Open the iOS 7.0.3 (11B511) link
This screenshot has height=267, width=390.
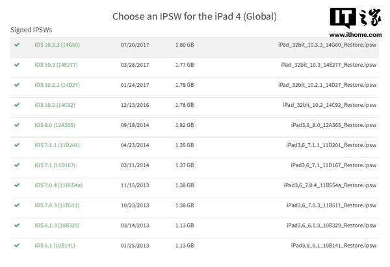click(x=57, y=205)
